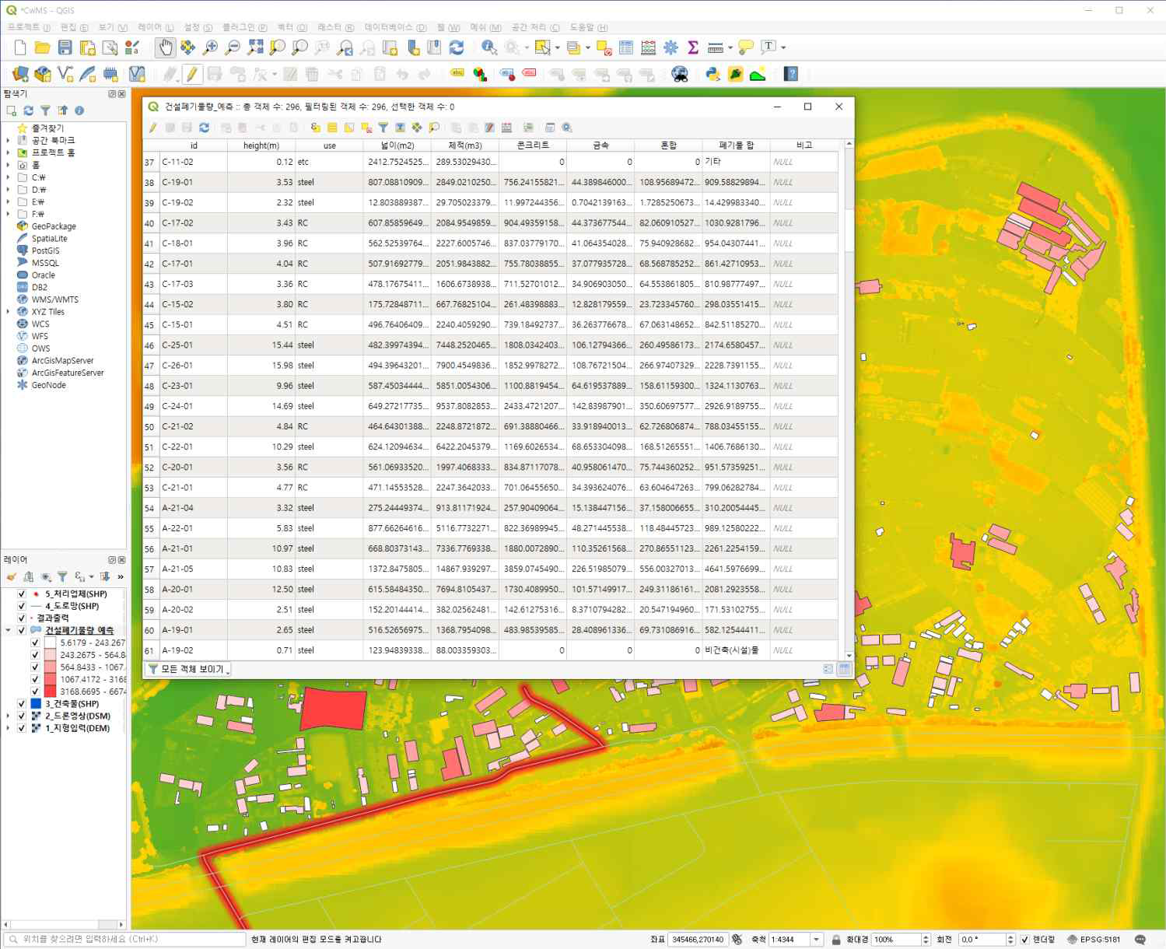
Task: Open layer styling panel brush icon
Action: click(11, 577)
